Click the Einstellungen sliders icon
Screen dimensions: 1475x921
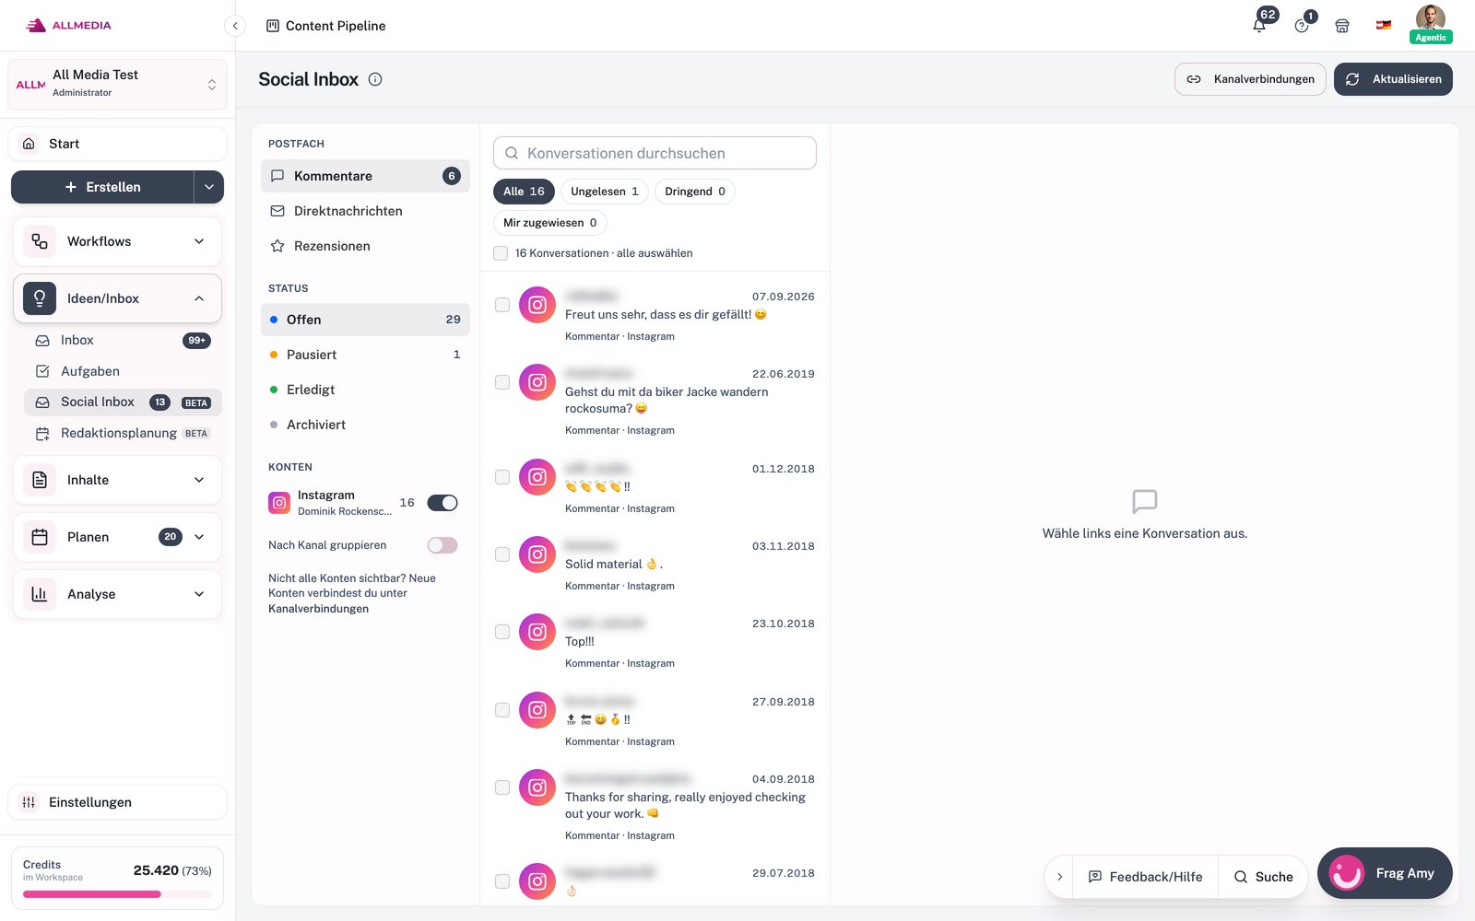click(29, 802)
